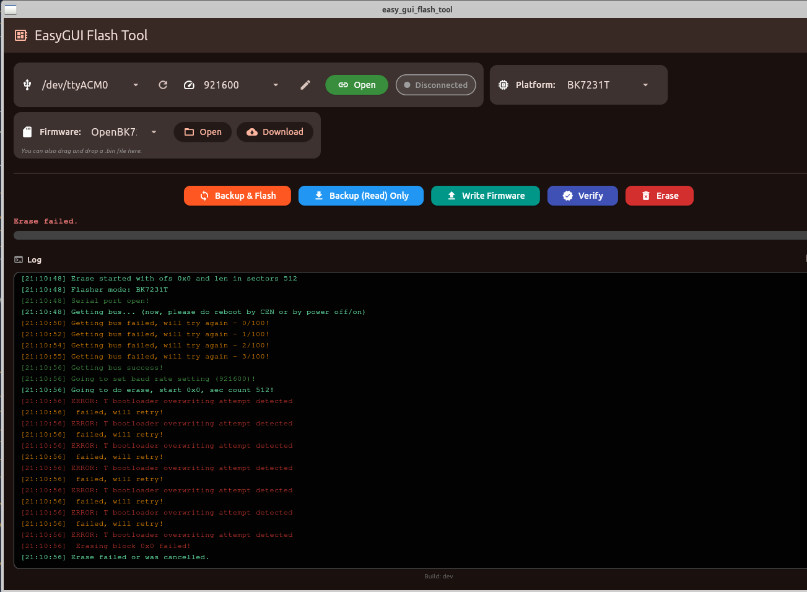Viewport: 807px width, 592px height.
Task: Click the pencil edit icon
Action: 305,85
